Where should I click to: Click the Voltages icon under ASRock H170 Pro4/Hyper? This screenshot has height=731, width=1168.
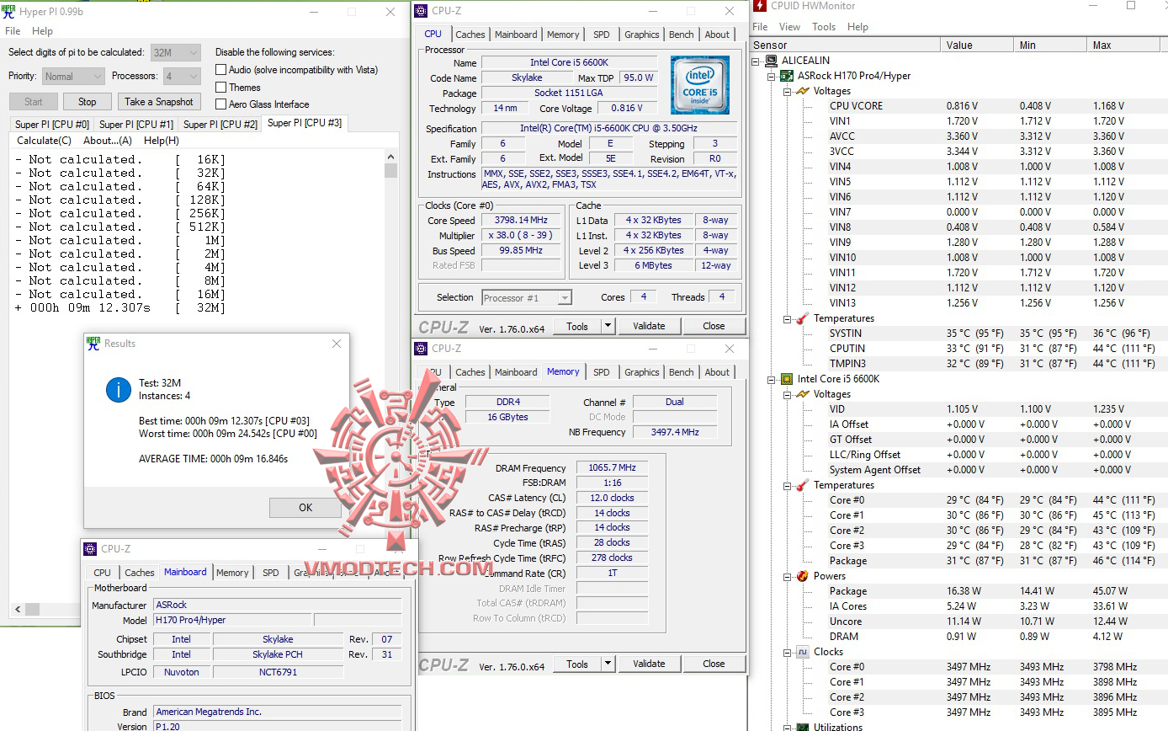802,91
